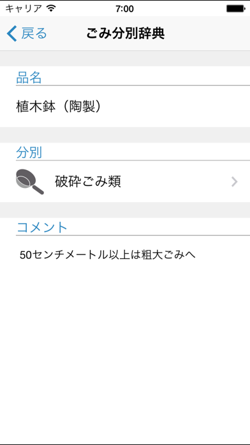Screen dimensions: 250x445
Task: Go back via the 戻る label
Action: pyautogui.click(x=34, y=33)
